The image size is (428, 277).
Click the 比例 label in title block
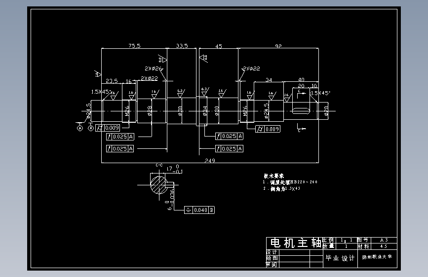point(328,240)
